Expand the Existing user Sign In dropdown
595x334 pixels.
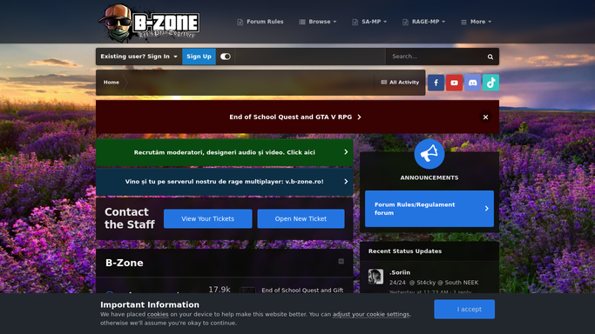tap(139, 57)
